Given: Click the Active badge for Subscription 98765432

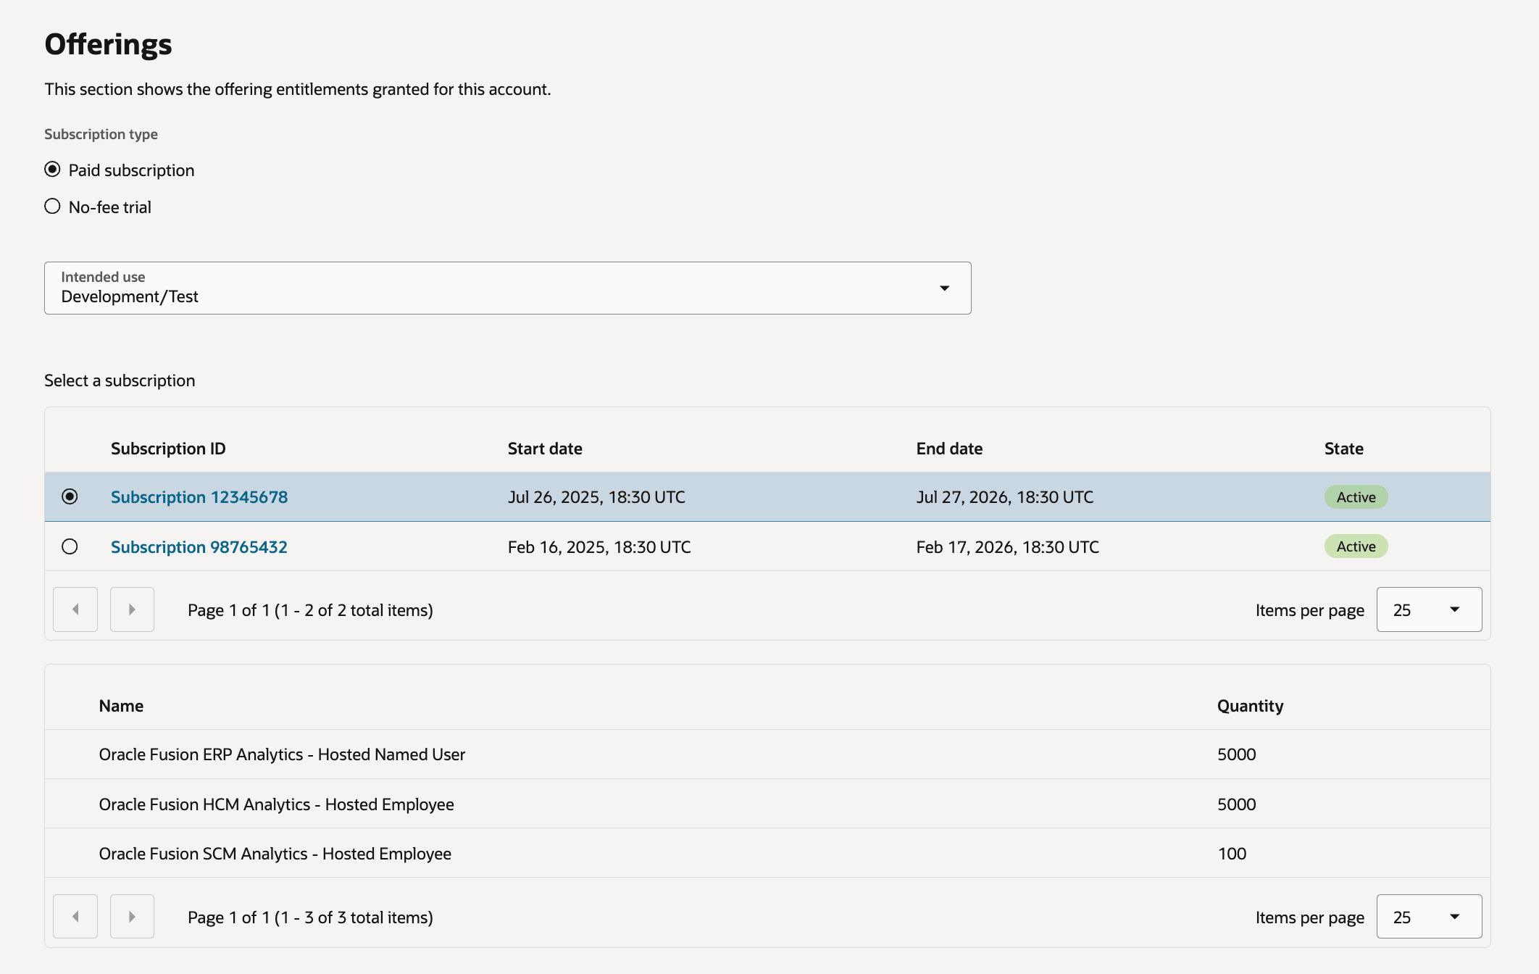Looking at the screenshot, I should point(1355,546).
